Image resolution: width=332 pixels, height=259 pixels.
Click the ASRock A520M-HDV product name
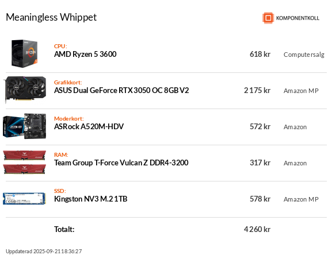[89, 126]
